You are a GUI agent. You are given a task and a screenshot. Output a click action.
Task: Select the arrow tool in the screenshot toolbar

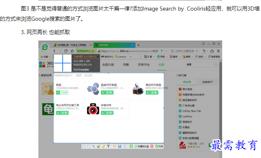94,146
